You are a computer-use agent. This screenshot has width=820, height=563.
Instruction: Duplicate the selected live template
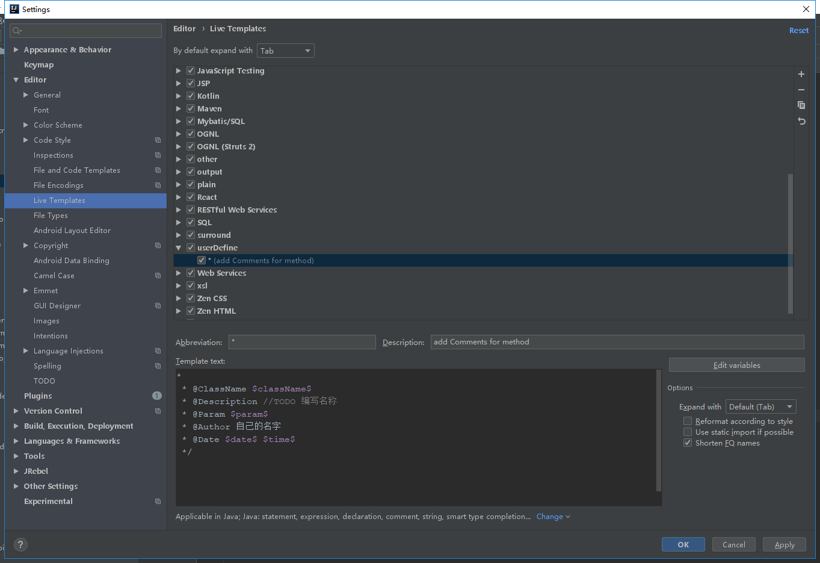[x=801, y=105]
